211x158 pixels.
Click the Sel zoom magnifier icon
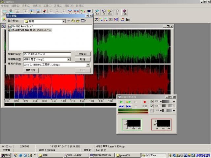pos(97,12)
